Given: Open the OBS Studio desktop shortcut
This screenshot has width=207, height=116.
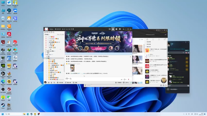Looking at the screenshot, I should pyautogui.click(x=3, y=90).
